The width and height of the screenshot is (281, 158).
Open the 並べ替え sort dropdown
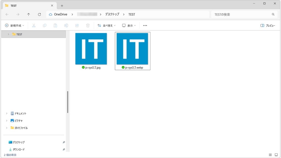106,26
